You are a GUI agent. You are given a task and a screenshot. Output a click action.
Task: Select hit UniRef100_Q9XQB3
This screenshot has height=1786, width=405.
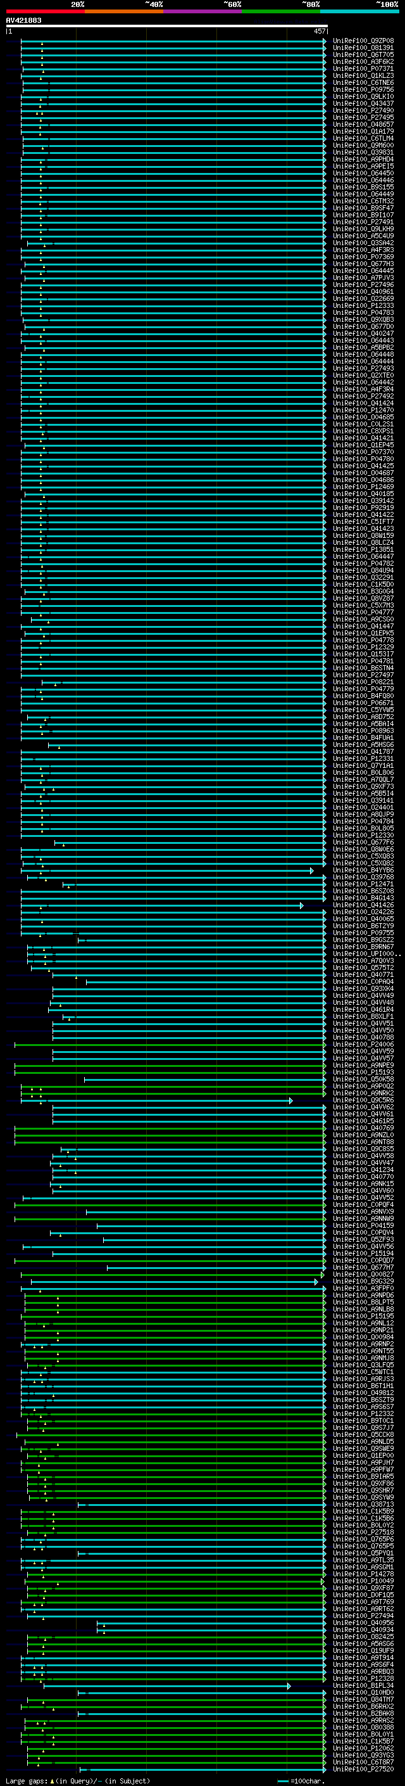pos(363,319)
